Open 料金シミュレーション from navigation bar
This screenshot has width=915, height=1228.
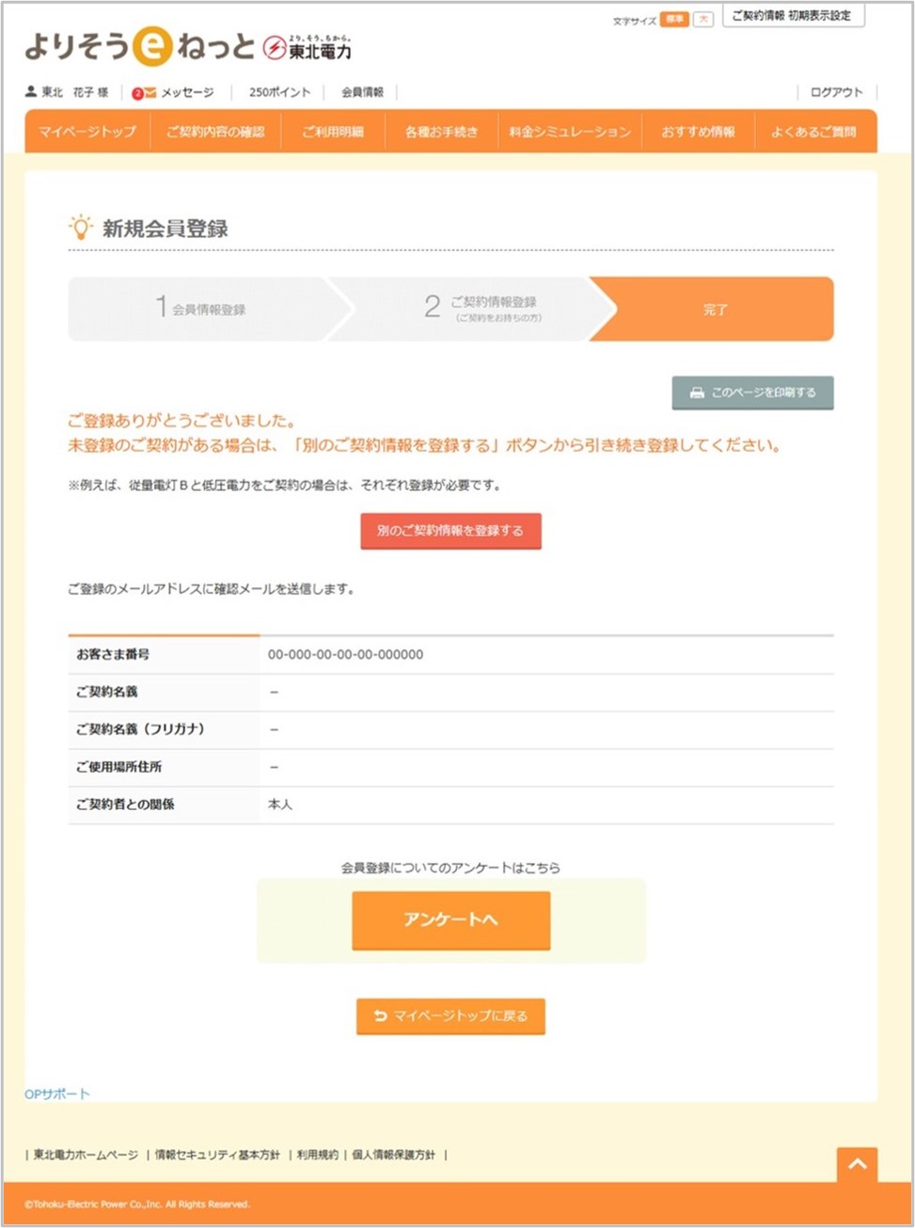tap(569, 132)
